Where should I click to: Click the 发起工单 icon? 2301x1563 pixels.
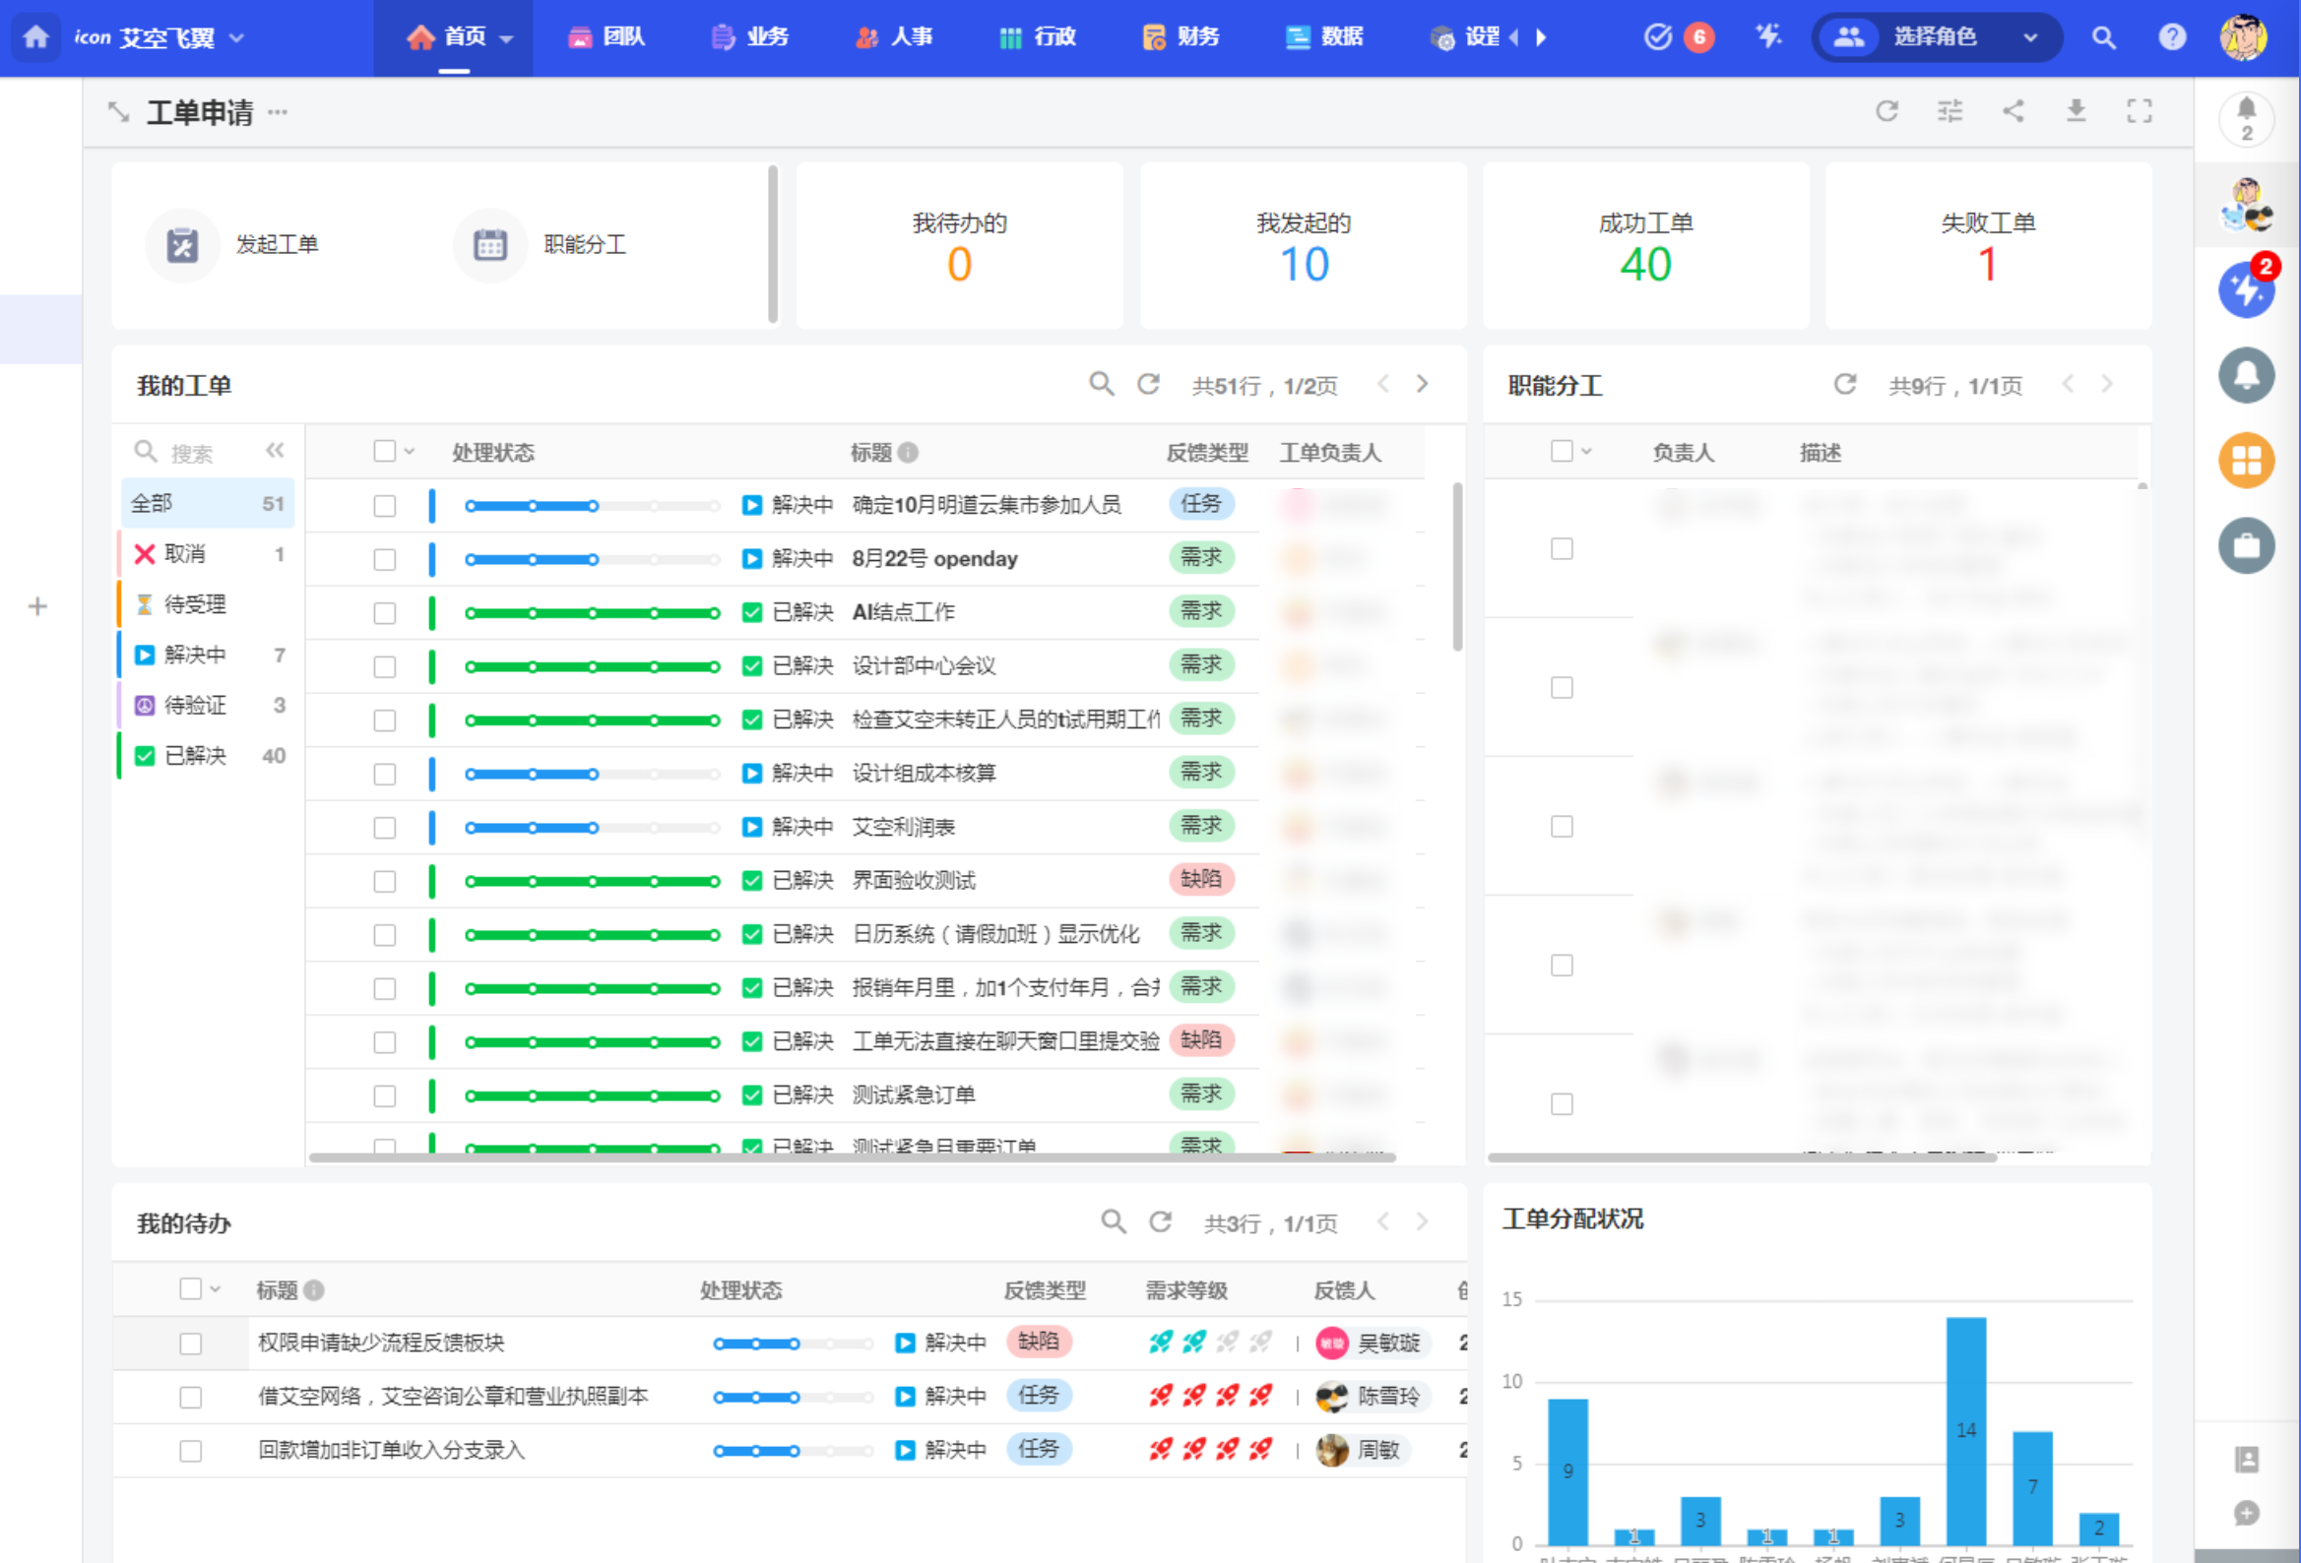[182, 244]
